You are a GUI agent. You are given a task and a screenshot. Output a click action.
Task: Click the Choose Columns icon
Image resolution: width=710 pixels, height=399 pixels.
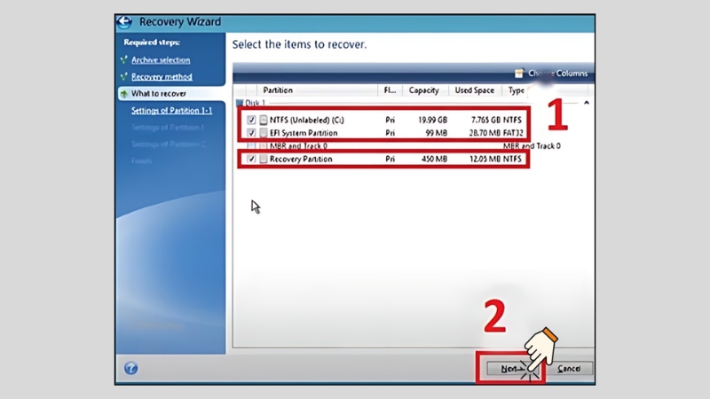click(519, 74)
